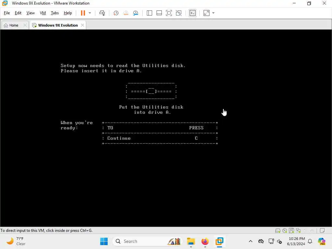This screenshot has height=249, width=332.
Task: Open the weather widget showing 71°F
Action: pos(16,241)
